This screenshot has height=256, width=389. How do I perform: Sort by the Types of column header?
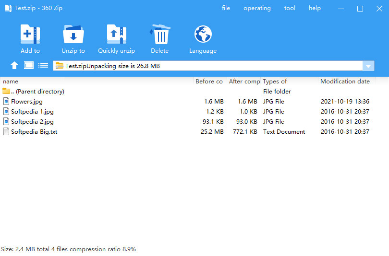coord(290,81)
